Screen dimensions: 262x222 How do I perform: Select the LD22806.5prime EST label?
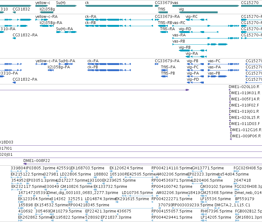click(75, 174)
